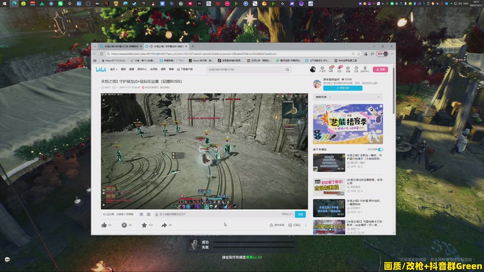Open the 大会员 membership icon
The image size is (484, 272).
[322, 69]
